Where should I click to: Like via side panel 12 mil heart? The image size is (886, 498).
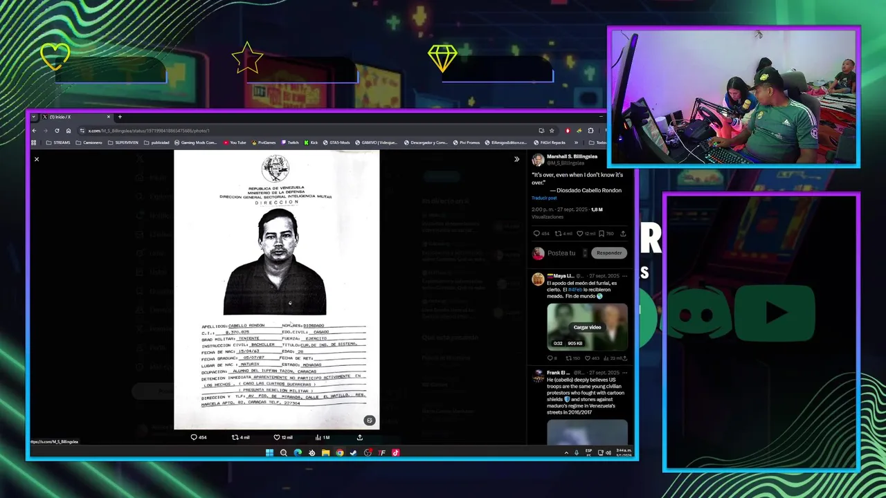pyautogui.click(x=586, y=234)
